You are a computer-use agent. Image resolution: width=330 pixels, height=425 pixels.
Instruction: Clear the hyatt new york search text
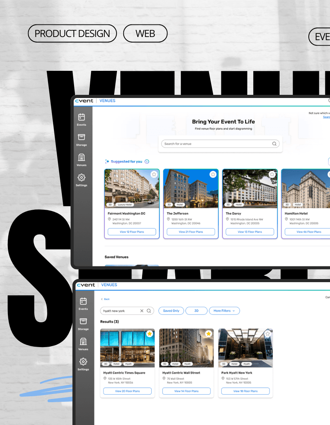[141, 311]
